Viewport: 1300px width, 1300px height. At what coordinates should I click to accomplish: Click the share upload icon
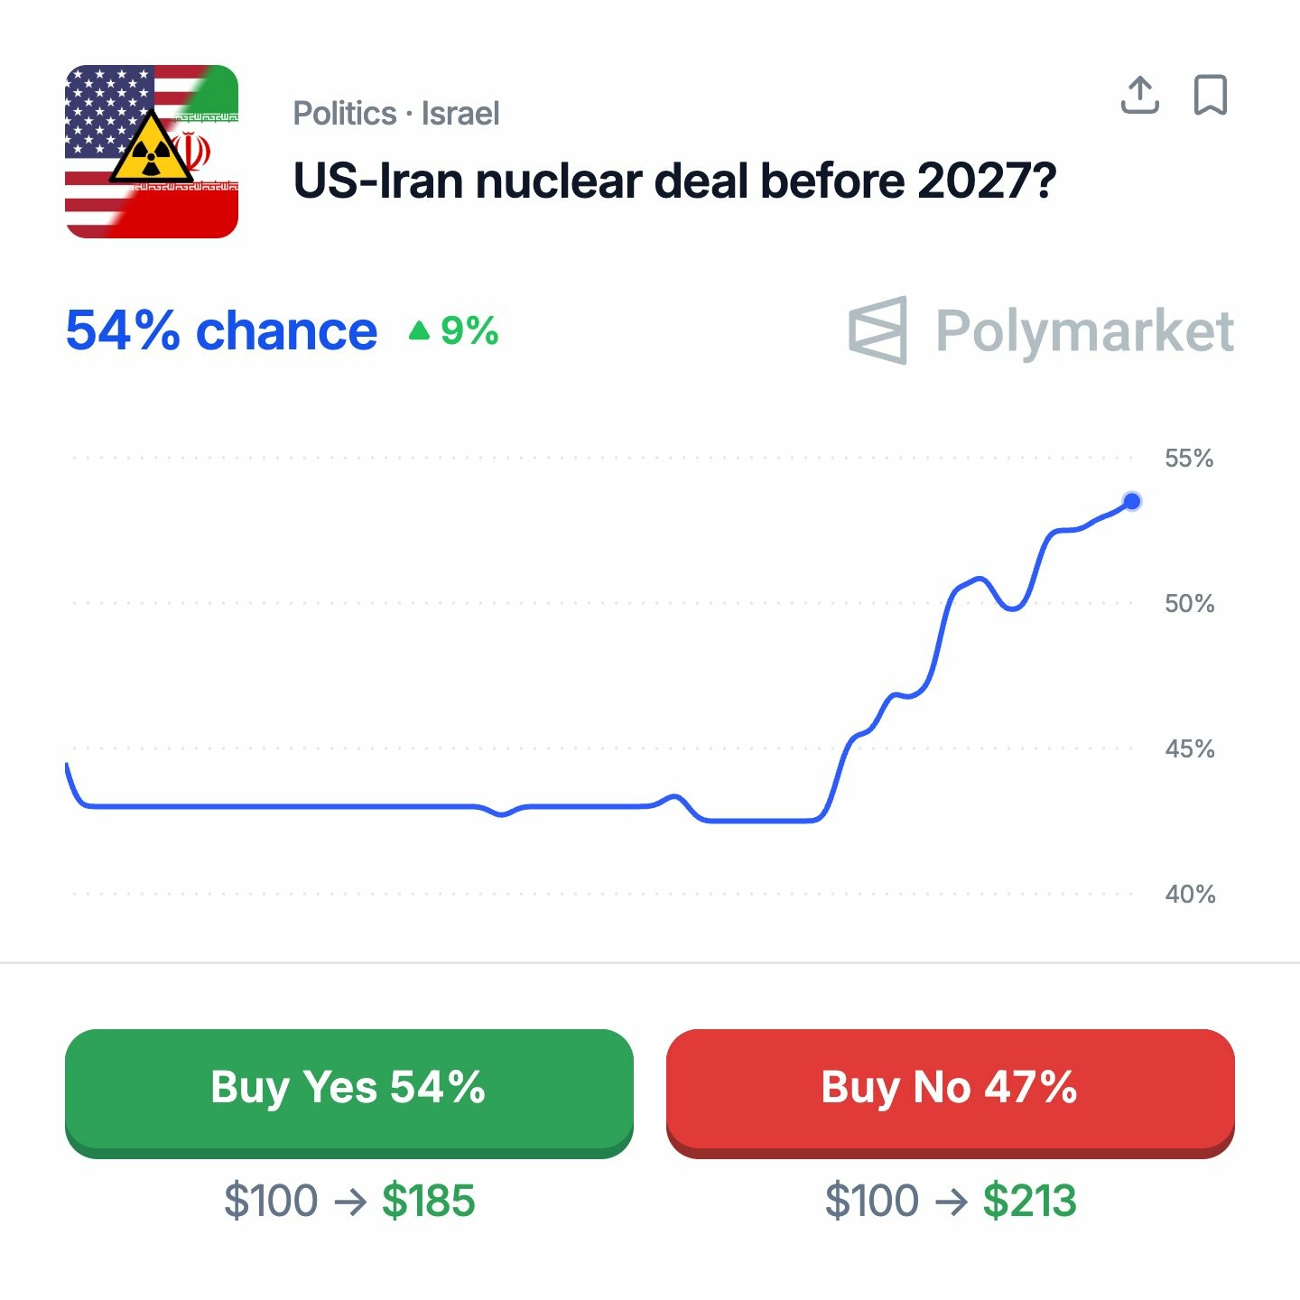tap(1139, 95)
